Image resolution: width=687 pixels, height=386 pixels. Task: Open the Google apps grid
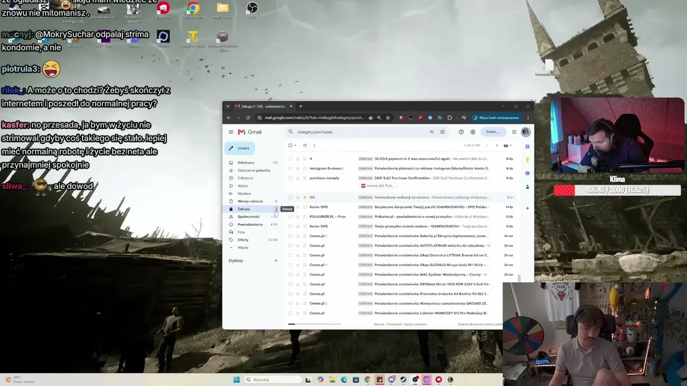click(514, 132)
